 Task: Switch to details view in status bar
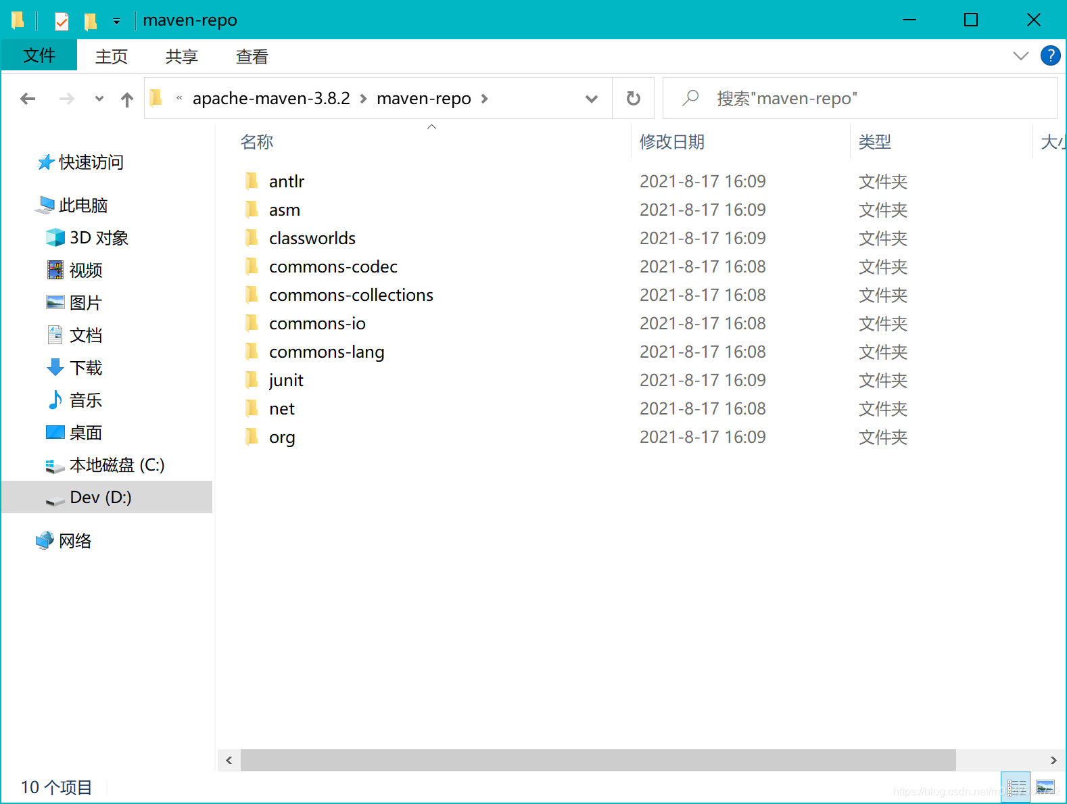tap(1016, 787)
